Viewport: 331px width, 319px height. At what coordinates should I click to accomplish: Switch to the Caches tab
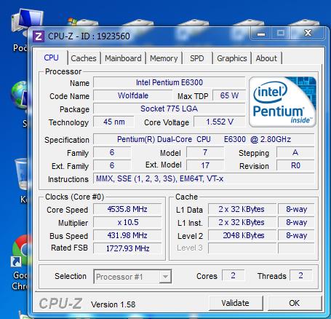(x=84, y=58)
